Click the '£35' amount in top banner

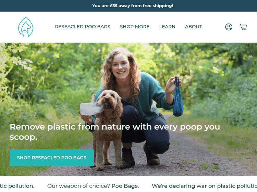tap(113, 6)
